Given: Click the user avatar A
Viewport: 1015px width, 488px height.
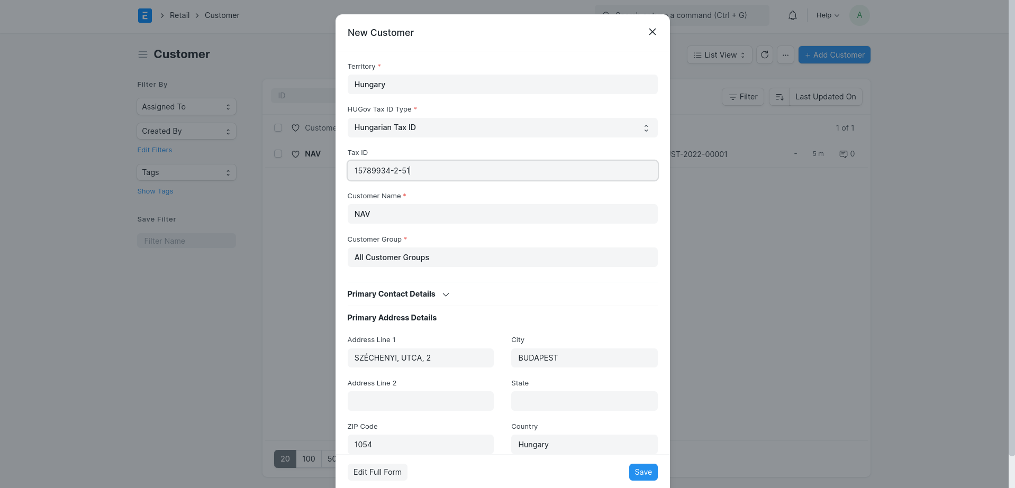Looking at the screenshot, I should tap(859, 15).
